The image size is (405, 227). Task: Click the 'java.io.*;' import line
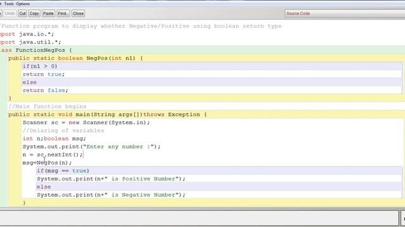pyautogui.click(x=27, y=34)
